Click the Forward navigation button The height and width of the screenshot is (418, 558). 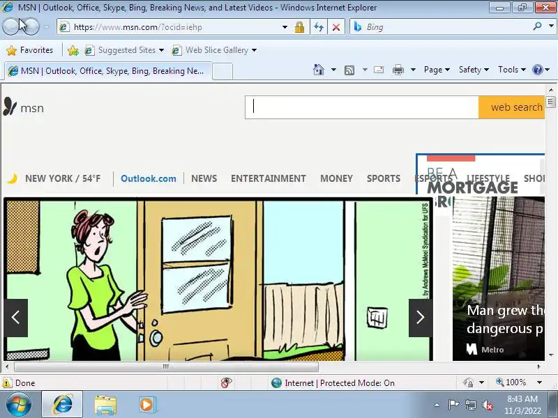coord(31,26)
